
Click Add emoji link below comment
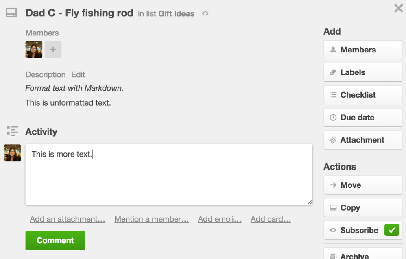[x=220, y=219]
